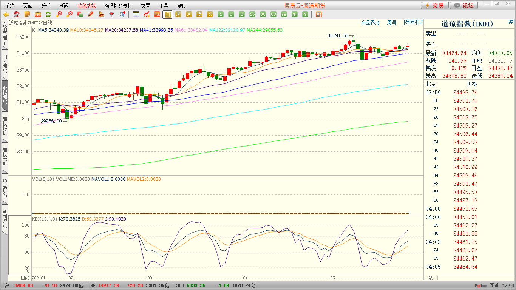Image resolution: width=516 pixels, height=290 pixels.
Task: Select the Y yearly period button
Action: coord(305,14)
